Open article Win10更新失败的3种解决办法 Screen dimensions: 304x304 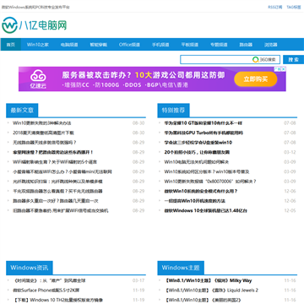pyautogui.click(x=42, y=123)
